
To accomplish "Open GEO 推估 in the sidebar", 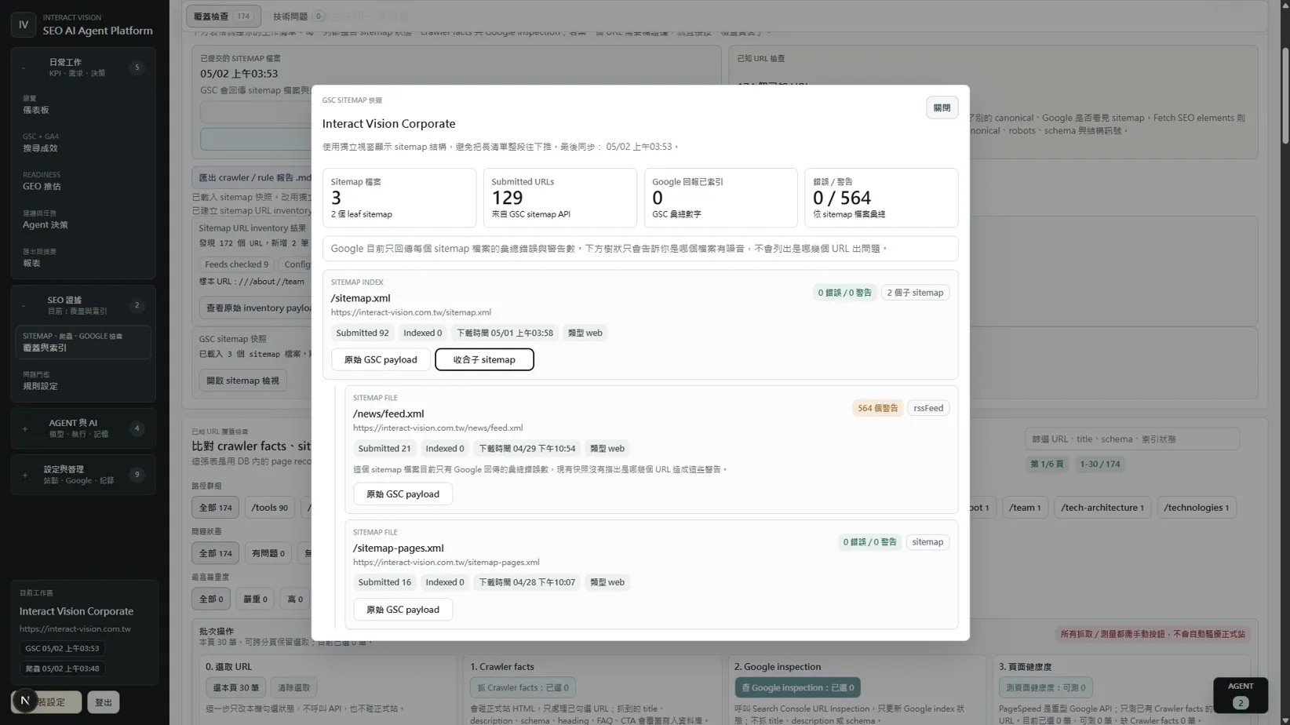I will 83,181.
